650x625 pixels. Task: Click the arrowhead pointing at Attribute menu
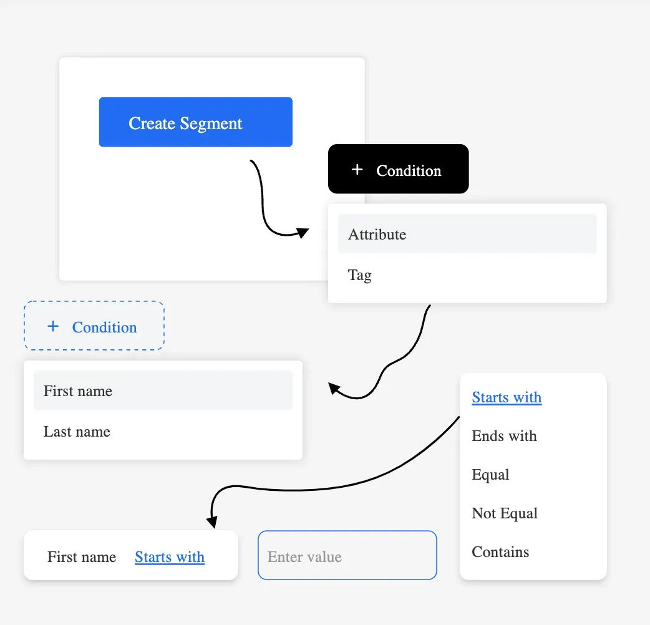tap(303, 233)
